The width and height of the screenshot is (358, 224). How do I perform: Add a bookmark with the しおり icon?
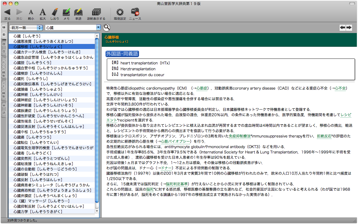click(x=55, y=12)
